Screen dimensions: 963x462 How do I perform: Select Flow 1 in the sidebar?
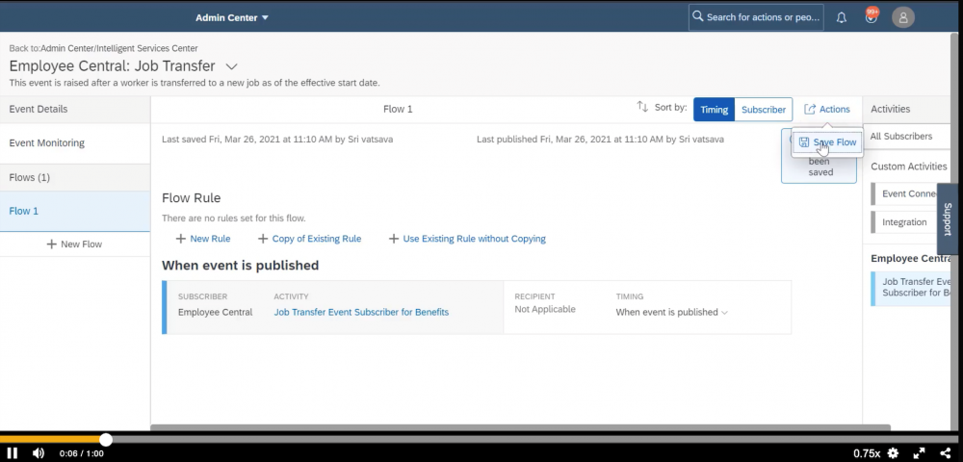click(x=75, y=211)
